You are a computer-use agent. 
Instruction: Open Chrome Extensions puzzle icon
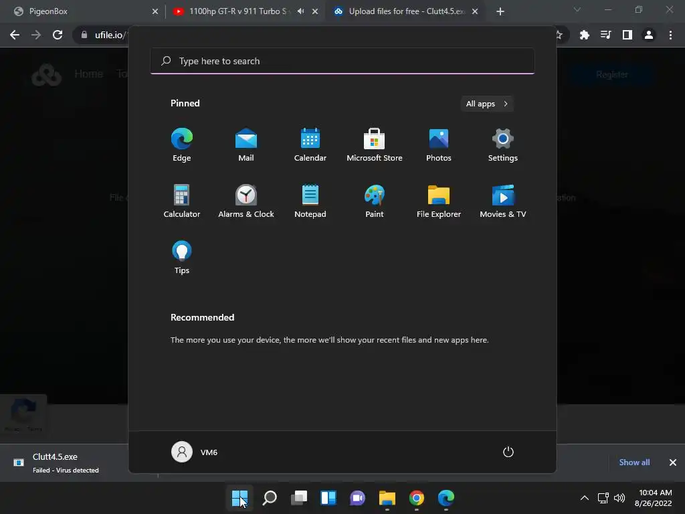584,35
